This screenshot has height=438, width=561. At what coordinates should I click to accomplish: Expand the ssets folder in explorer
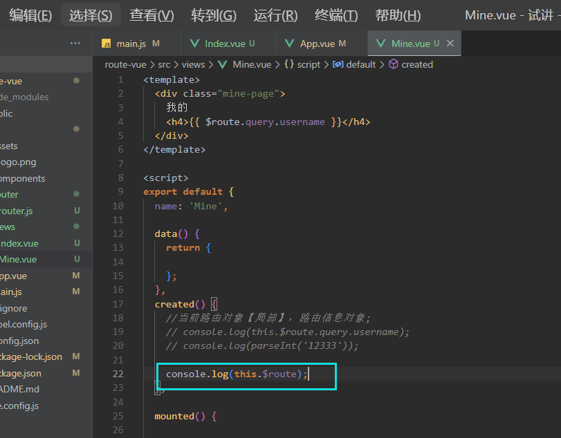click(x=46, y=146)
